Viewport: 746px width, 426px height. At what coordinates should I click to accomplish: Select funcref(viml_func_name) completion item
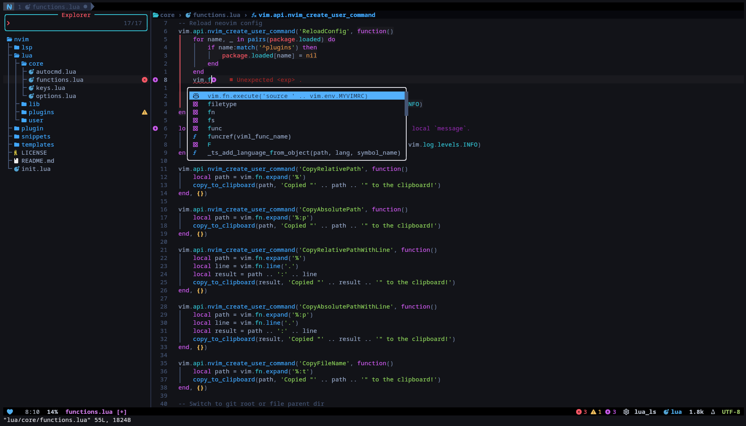pyautogui.click(x=297, y=136)
